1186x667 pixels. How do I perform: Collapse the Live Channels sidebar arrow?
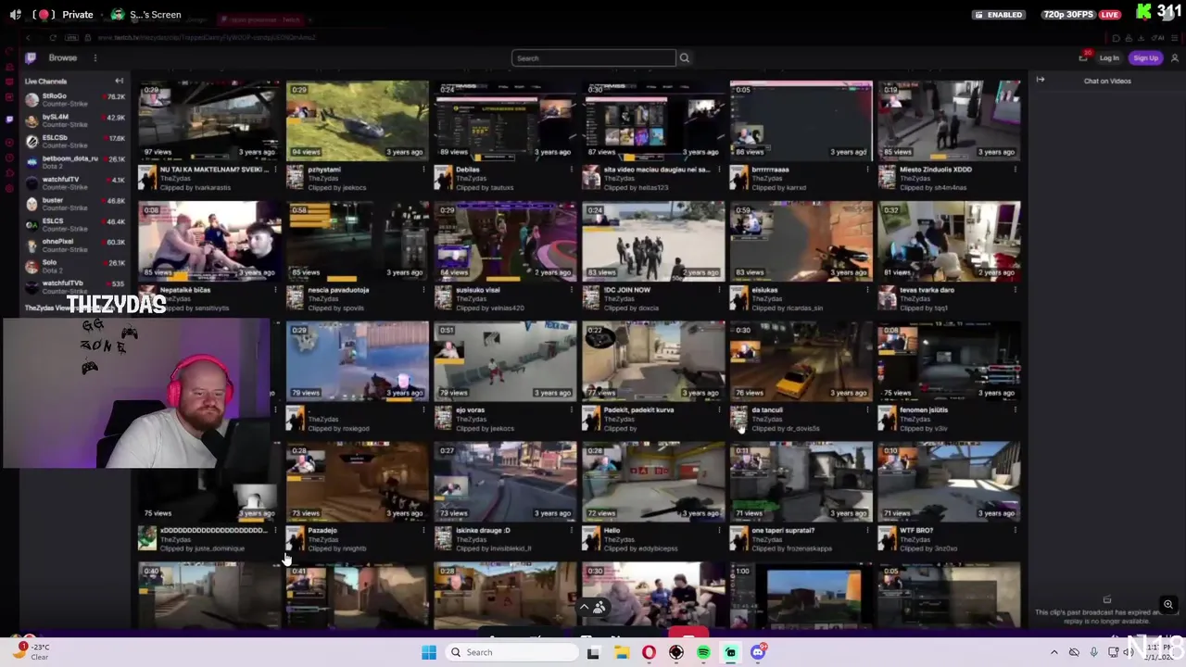click(119, 82)
